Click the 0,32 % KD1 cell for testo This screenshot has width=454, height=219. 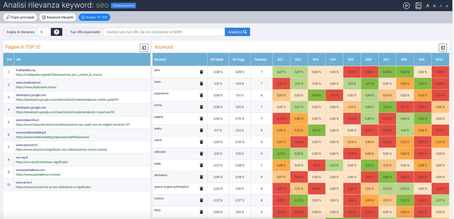(281, 84)
